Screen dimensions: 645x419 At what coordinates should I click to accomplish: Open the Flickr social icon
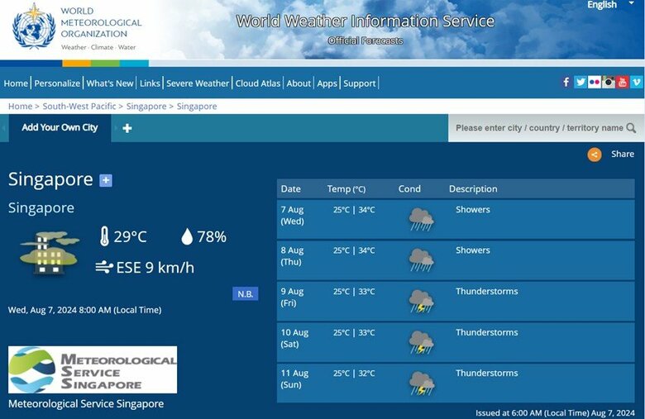pyautogui.click(x=595, y=82)
